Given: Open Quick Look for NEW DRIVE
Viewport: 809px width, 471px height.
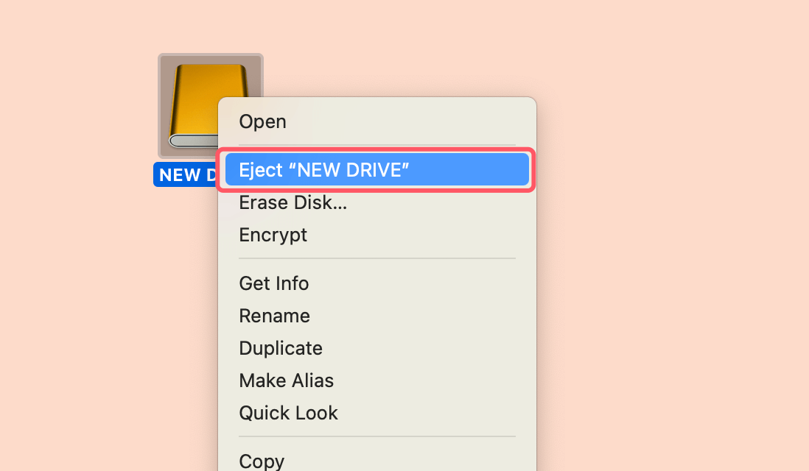Looking at the screenshot, I should click(288, 413).
